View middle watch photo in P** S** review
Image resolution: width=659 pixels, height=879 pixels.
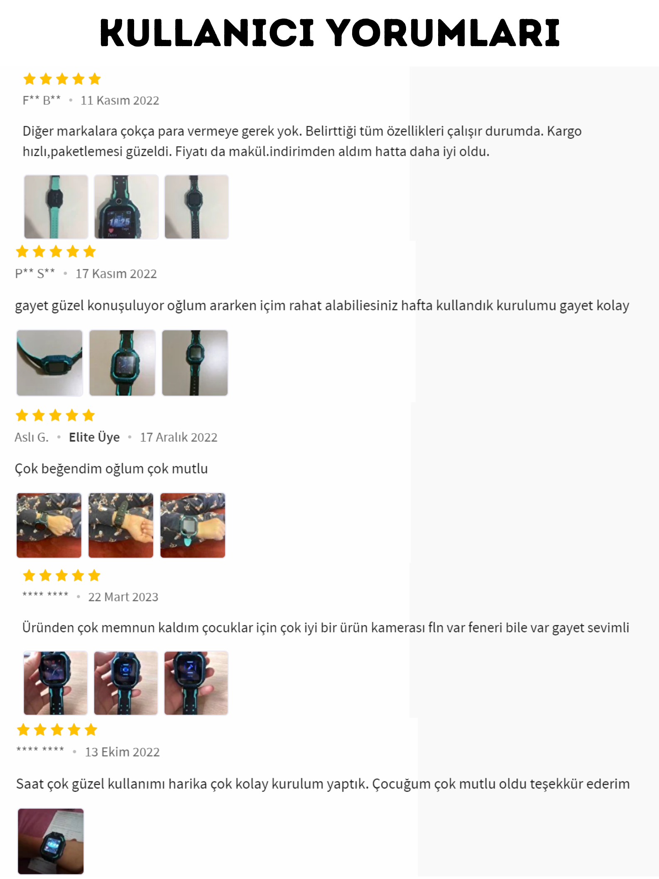coord(122,363)
